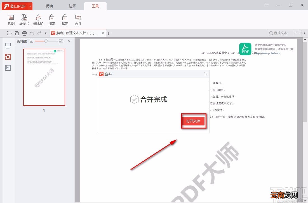Save the document with the disk icon
This screenshot has height=203, width=308.
pos(17,33)
